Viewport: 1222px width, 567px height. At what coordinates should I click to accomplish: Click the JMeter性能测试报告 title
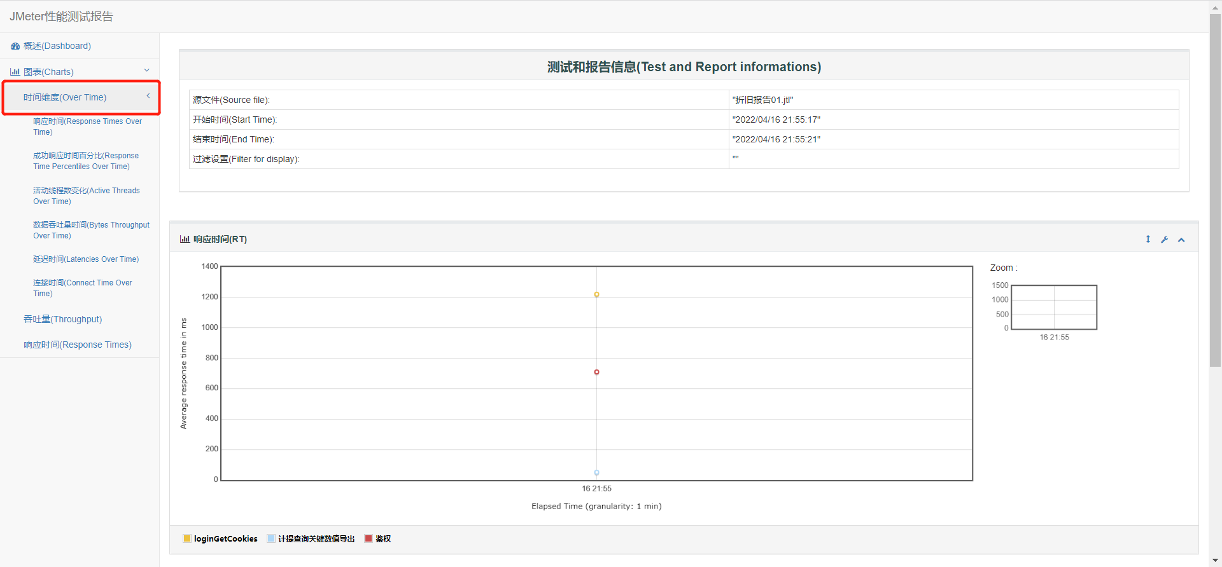click(x=61, y=17)
